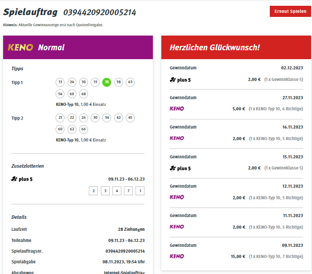Click the 5,00 € winning amount

coord(239,109)
